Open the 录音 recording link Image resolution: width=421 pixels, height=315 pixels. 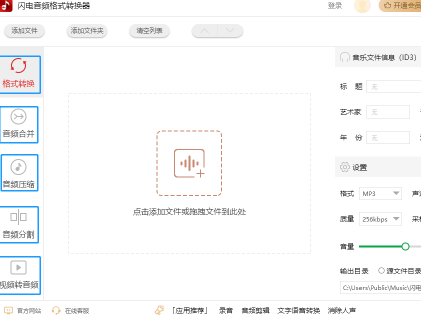click(x=226, y=311)
